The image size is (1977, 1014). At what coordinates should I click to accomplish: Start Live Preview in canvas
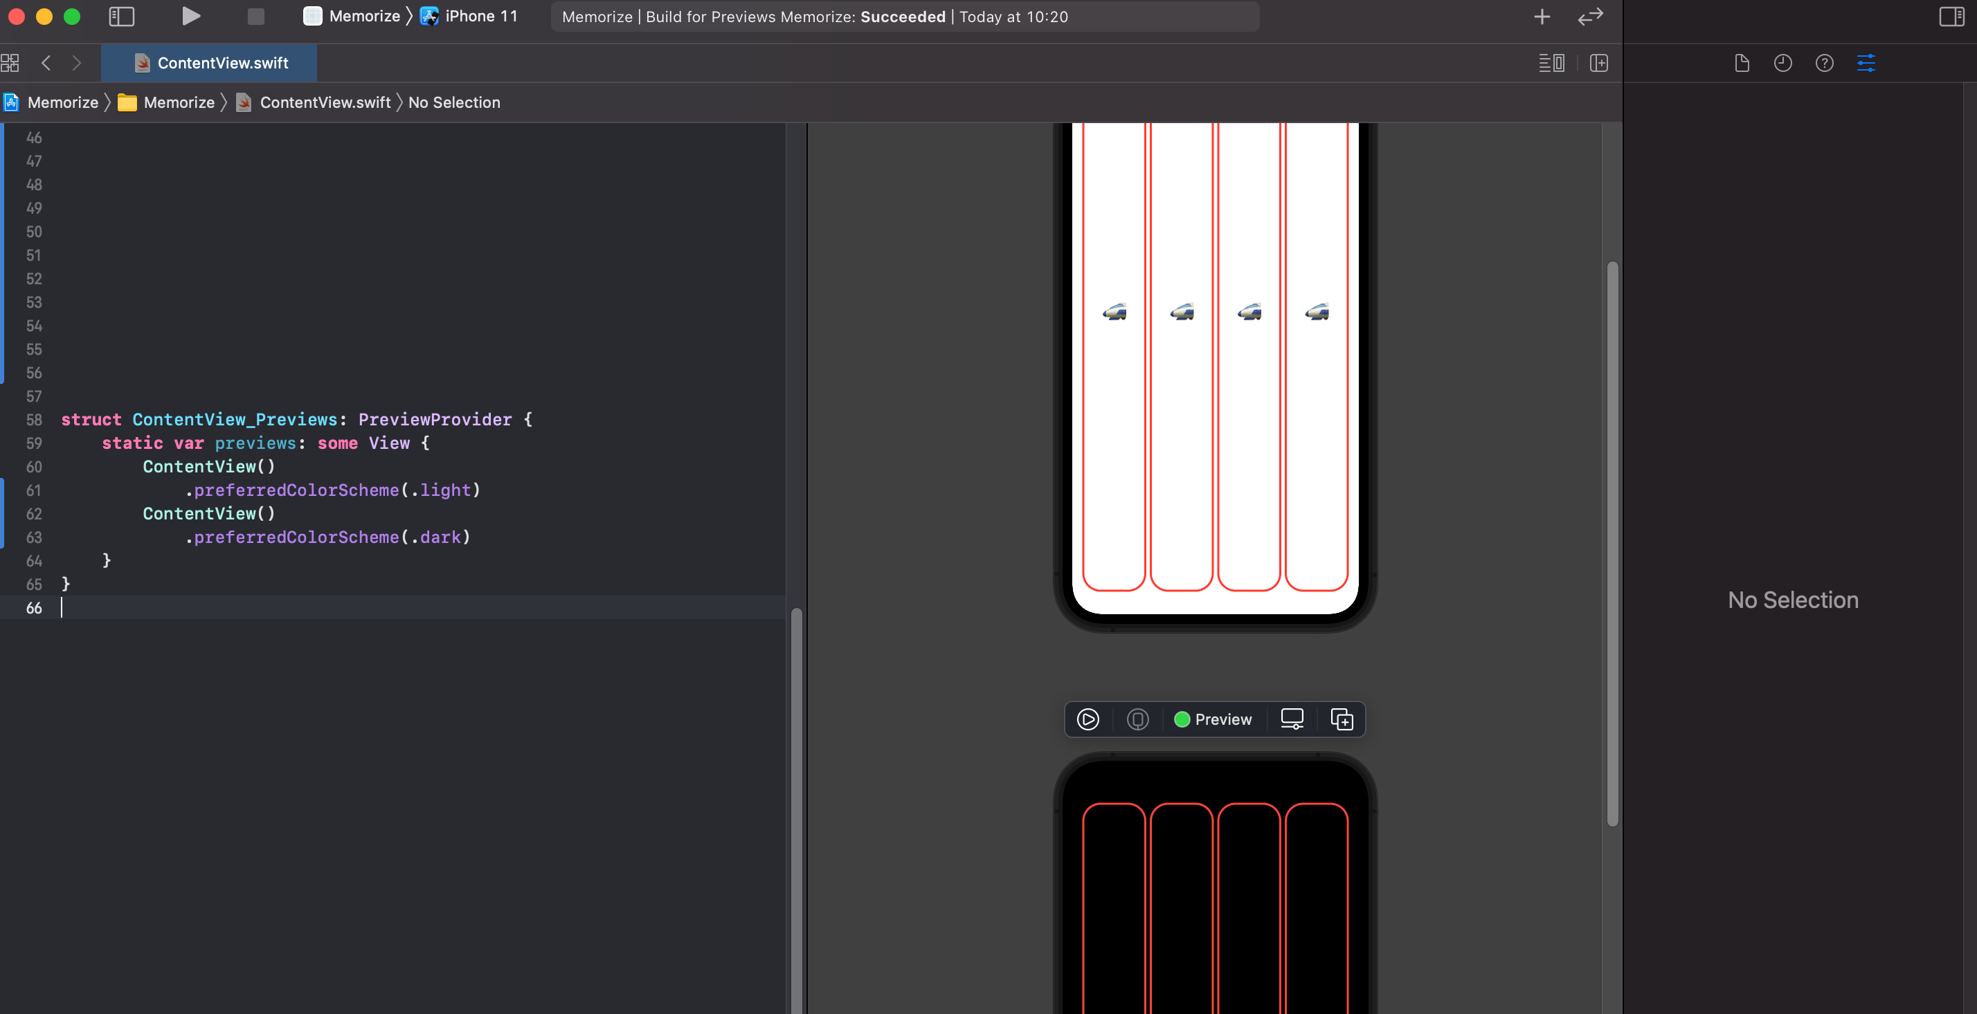(x=1087, y=719)
